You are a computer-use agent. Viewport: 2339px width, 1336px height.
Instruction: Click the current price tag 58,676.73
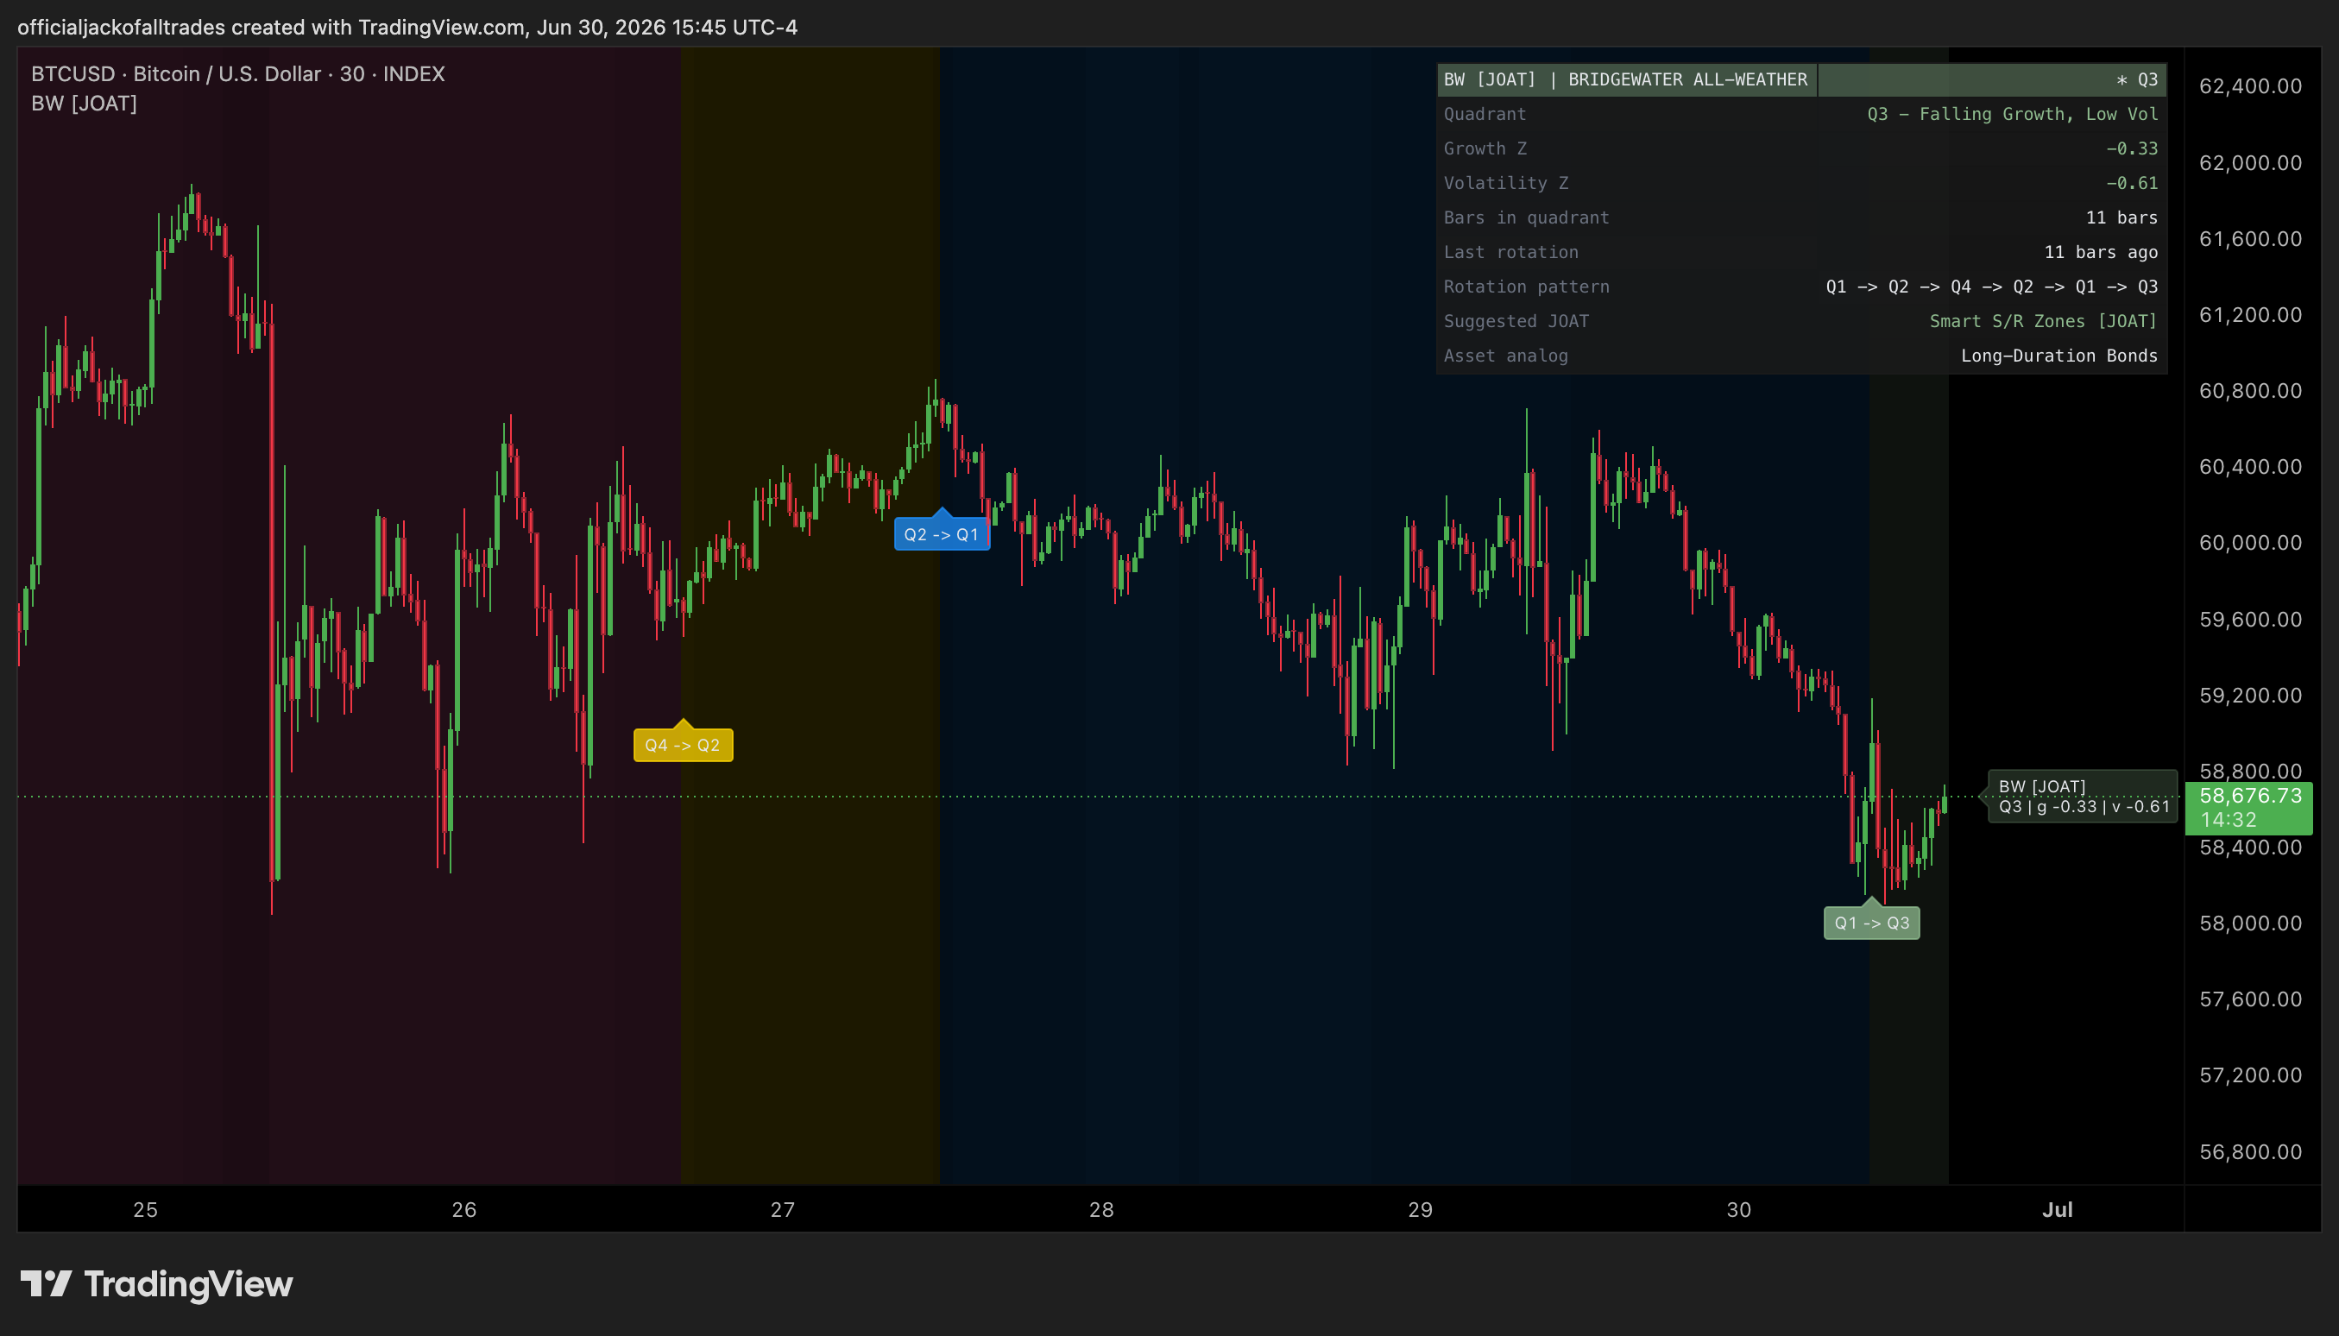coord(2248,808)
